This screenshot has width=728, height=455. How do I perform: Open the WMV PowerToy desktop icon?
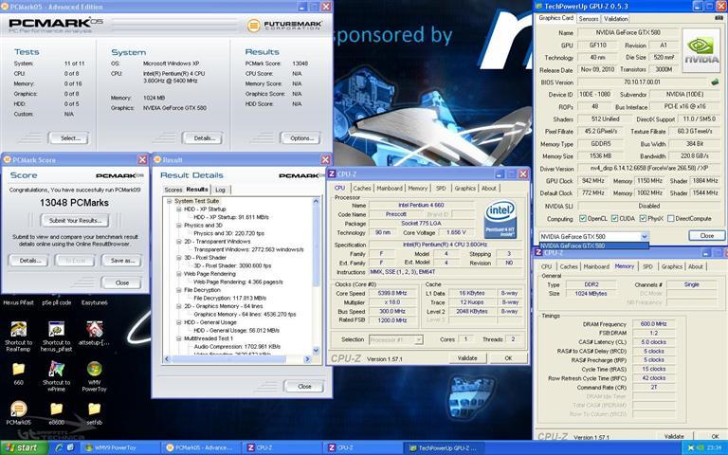(94, 369)
